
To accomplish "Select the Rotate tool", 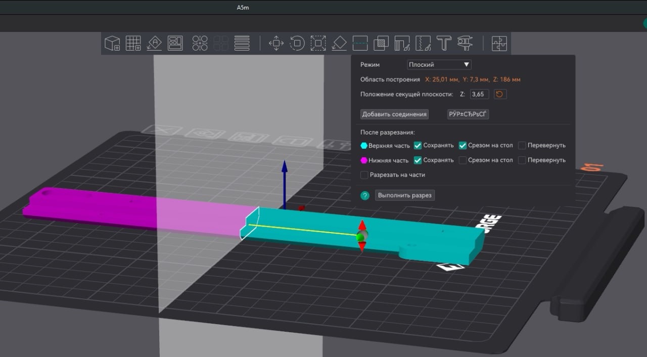I will point(297,43).
